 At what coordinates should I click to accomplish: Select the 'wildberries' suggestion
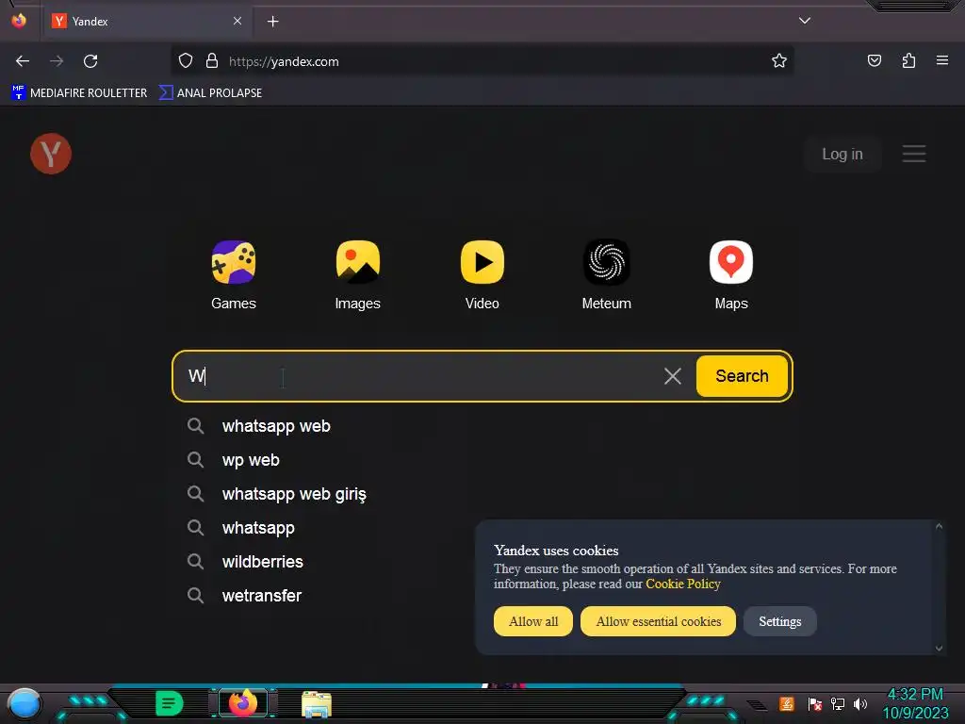pos(262,562)
